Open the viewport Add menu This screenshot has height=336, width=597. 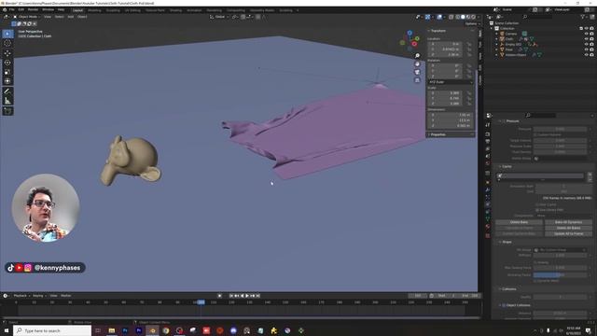[x=71, y=17]
